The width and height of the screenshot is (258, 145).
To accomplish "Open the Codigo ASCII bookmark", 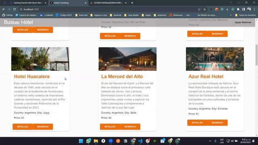I will (x=64, y=15).
